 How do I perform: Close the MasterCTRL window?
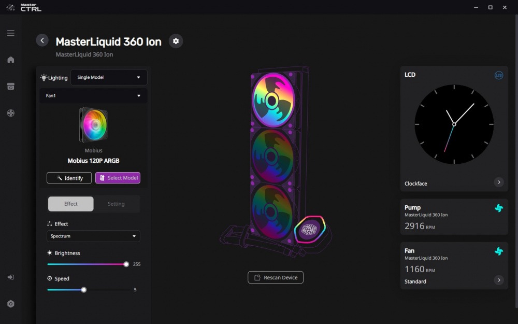[505, 7]
